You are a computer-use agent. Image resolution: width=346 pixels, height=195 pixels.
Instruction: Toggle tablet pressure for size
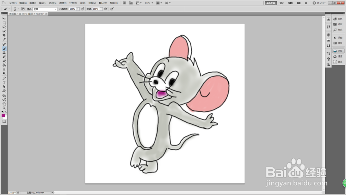coord(112,9)
